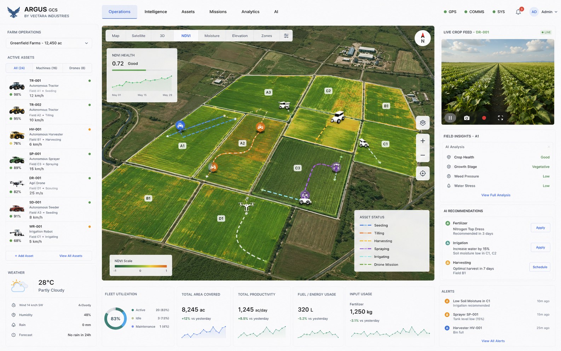Click the AD user avatar
561x351 pixels.
click(534, 12)
